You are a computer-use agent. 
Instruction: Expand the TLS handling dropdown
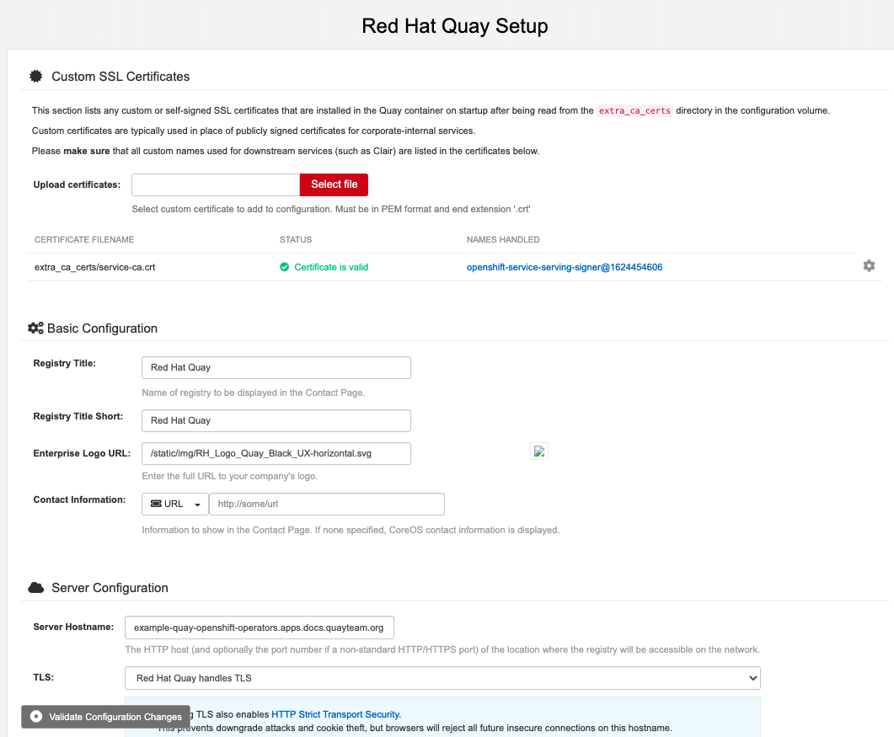click(442, 678)
